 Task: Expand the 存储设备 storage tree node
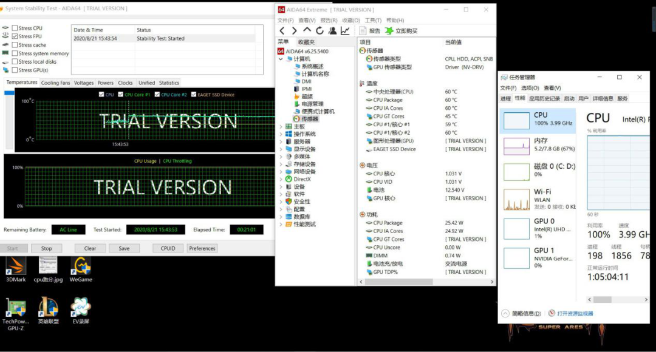(281, 164)
